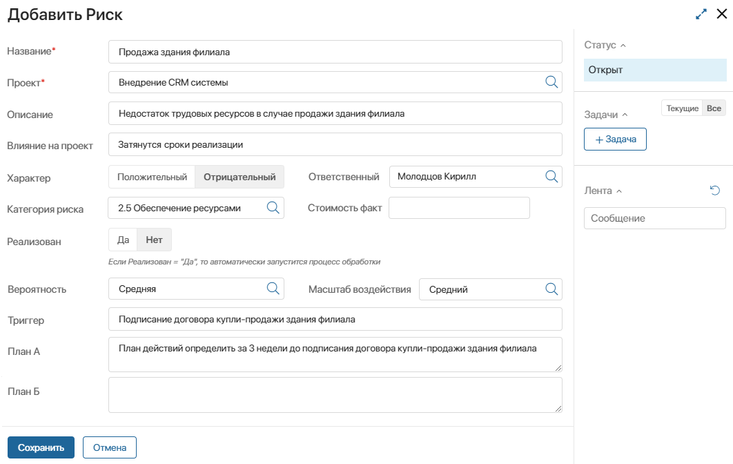Click into the План Б text area

[x=335, y=395]
